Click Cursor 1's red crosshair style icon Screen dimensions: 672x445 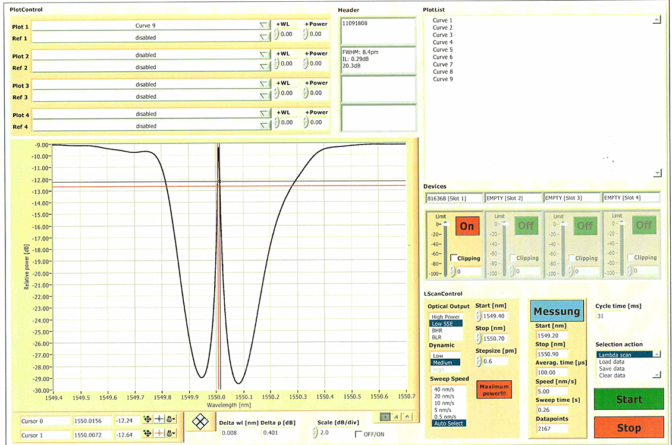point(159,435)
